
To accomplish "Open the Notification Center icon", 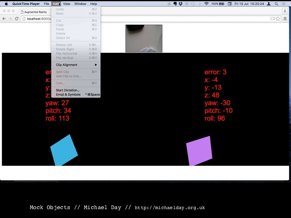I will click(x=285, y=4).
